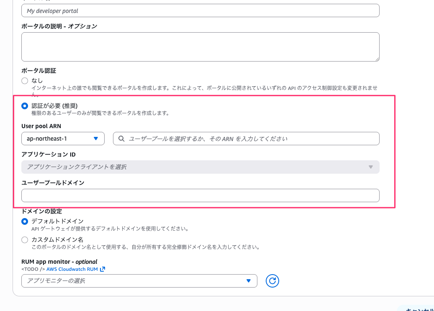Image resolution: width=434 pixels, height=311 pixels.
Task: Open the AWS Cloudwatch RUM link
Action: click(72, 269)
